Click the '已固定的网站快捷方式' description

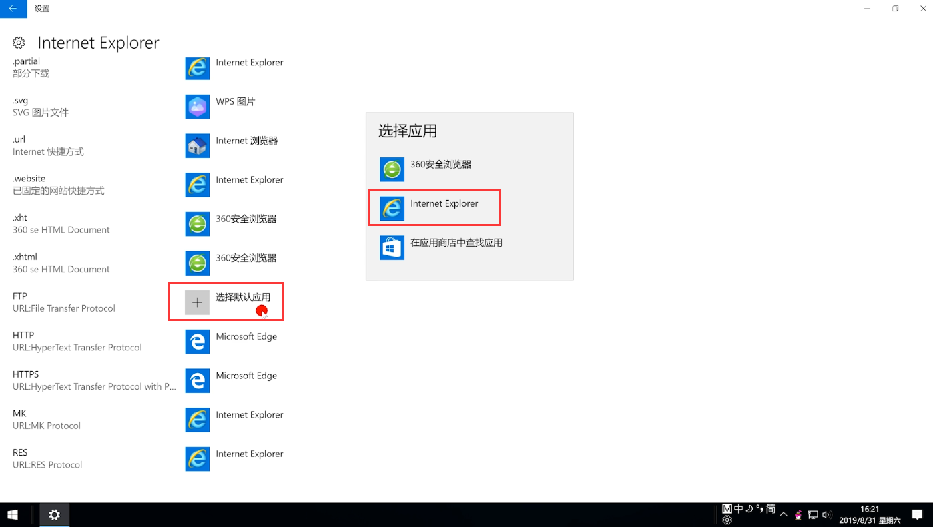pos(59,191)
